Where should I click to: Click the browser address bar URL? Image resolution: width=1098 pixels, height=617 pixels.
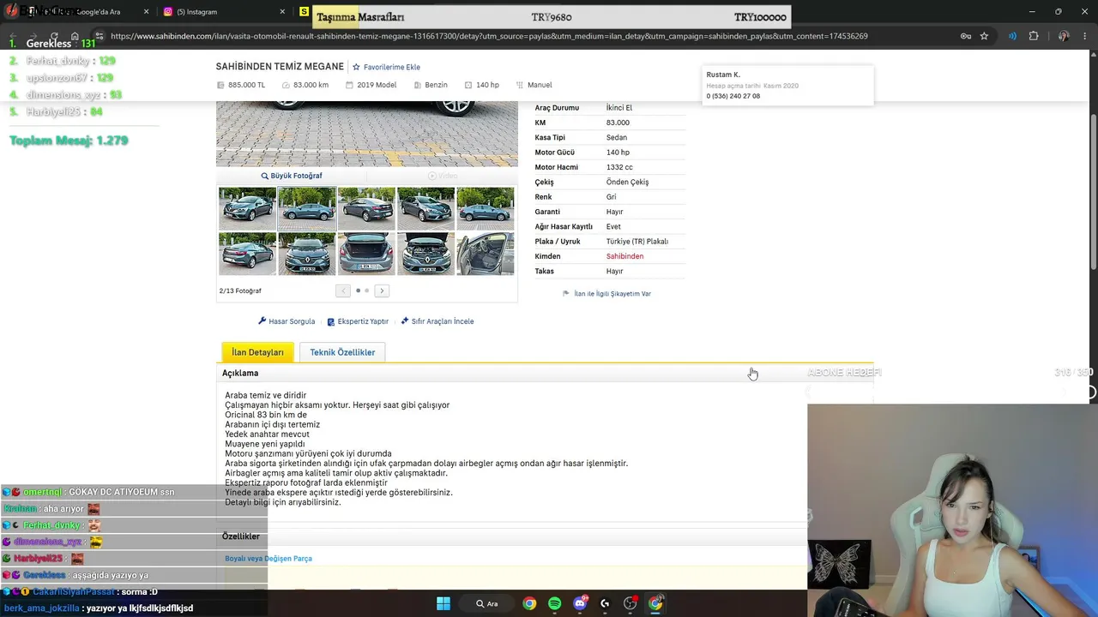click(489, 36)
